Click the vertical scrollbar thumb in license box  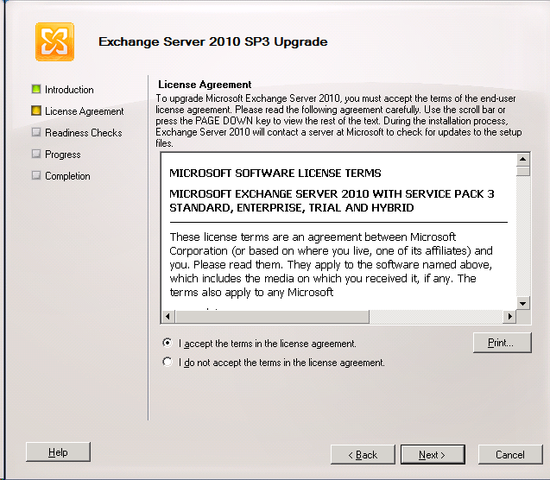(523, 171)
